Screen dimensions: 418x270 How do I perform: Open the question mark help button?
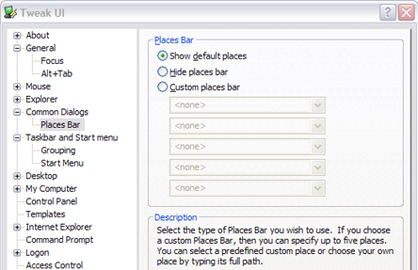coord(387,12)
